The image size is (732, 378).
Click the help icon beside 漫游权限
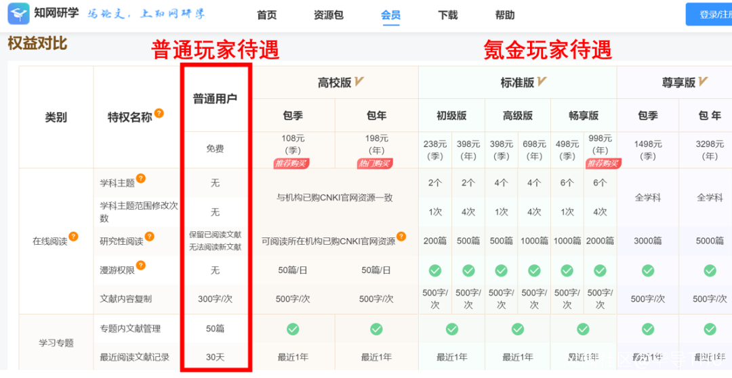140,265
